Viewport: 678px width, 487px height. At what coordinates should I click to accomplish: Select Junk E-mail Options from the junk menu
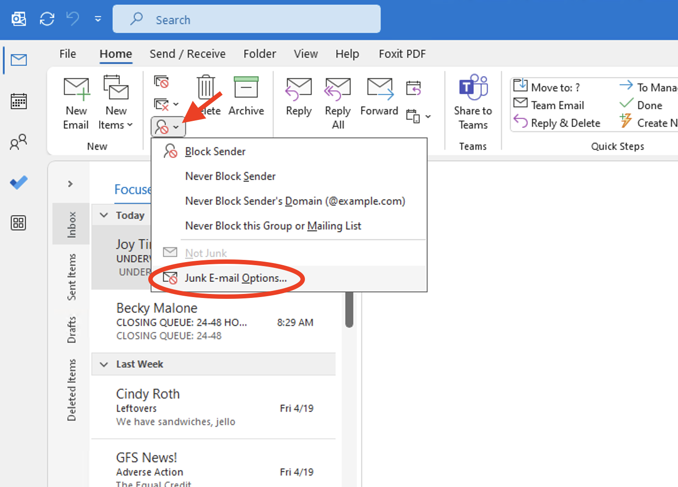point(235,278)
